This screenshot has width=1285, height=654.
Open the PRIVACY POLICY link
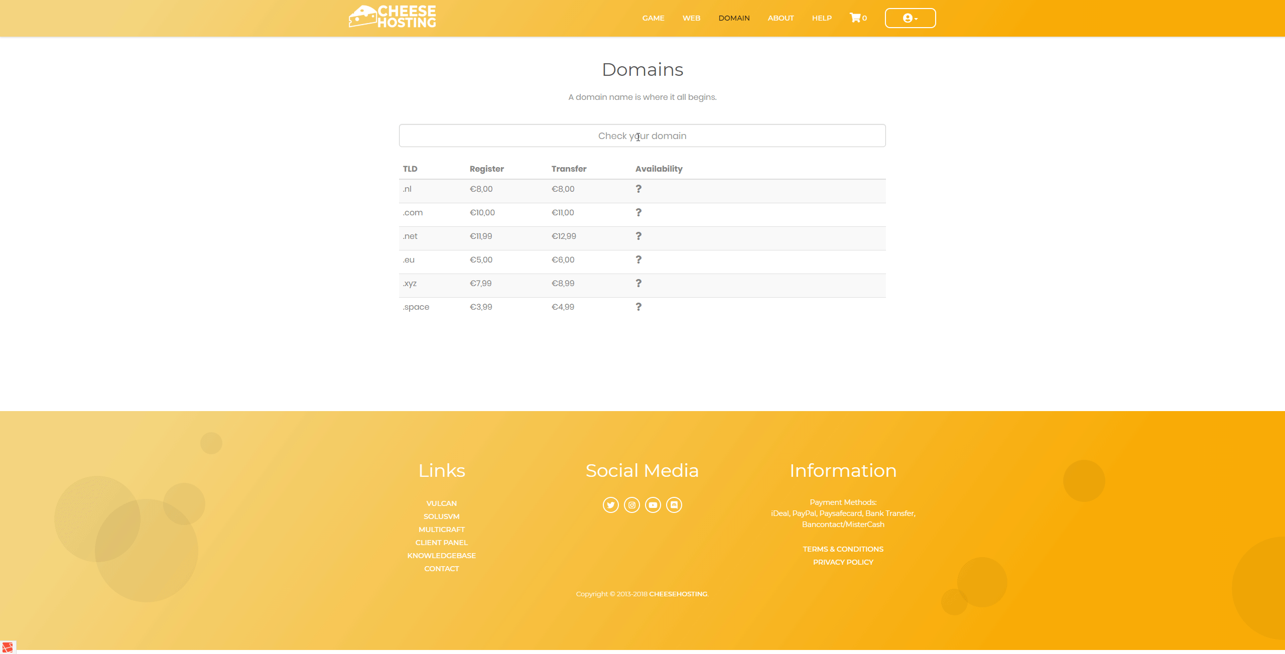[x=843, y=562]
